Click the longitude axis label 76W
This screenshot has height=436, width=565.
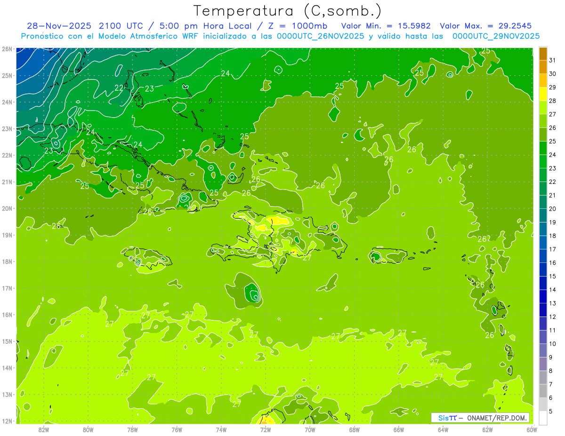pos(177,429)
